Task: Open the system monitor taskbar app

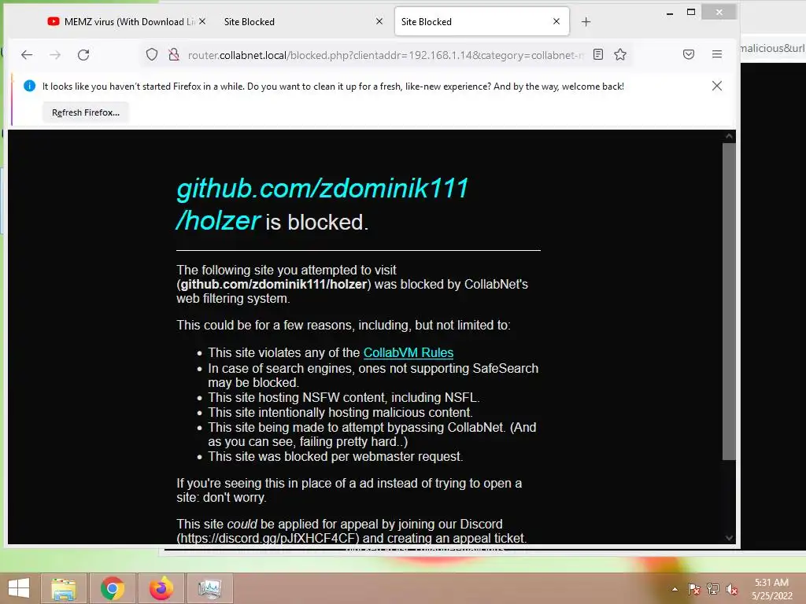Action: (x=209, y=588)
